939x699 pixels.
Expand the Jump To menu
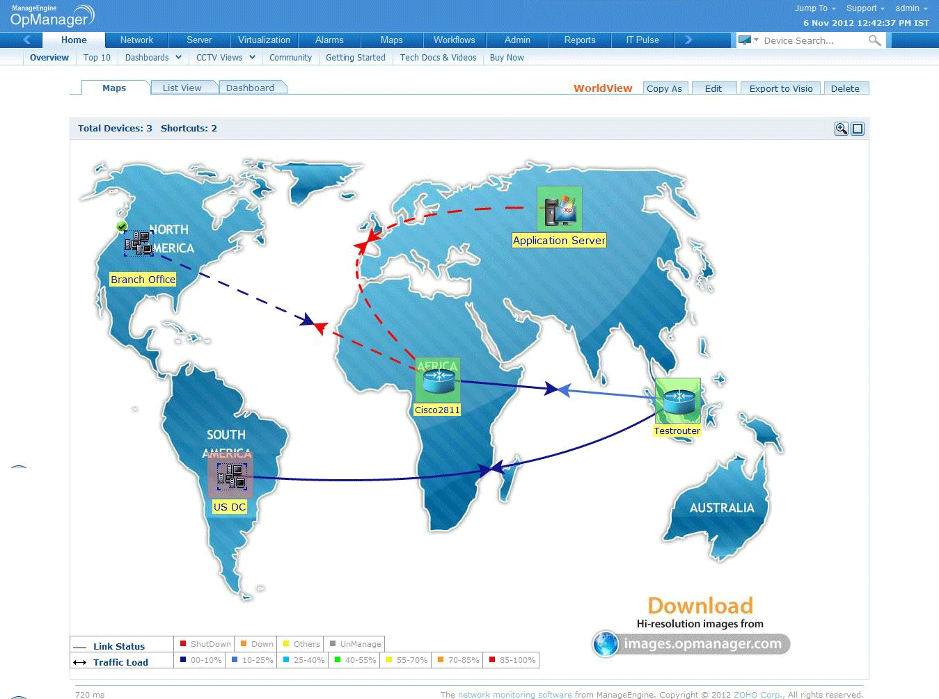coord(815,8)
